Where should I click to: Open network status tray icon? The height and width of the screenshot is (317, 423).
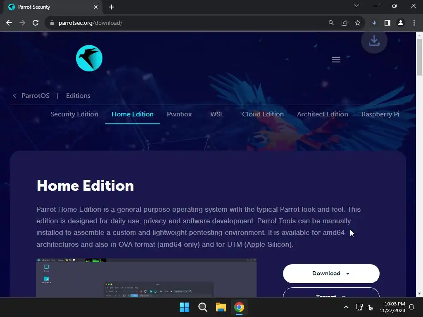(359, 307)
